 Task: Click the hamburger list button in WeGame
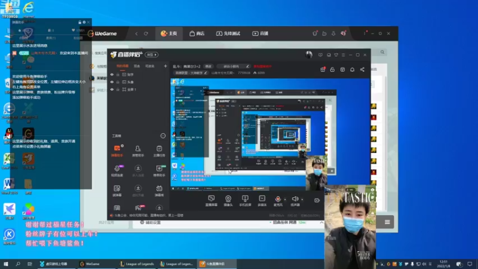point(387,222)
